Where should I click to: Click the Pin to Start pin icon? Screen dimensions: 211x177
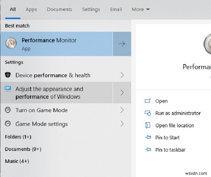pos(148,138)
